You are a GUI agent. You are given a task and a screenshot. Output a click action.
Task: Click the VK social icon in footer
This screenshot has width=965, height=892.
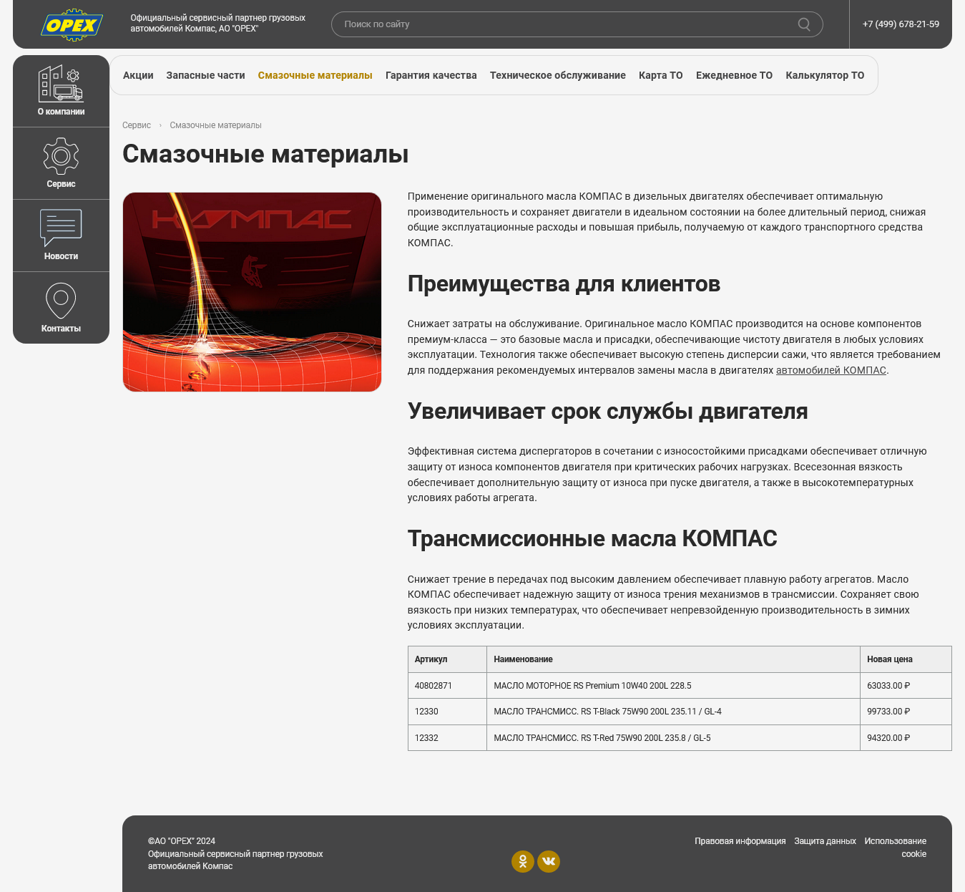549,862
